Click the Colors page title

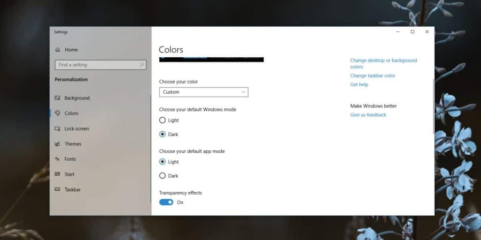click(171, 50)
